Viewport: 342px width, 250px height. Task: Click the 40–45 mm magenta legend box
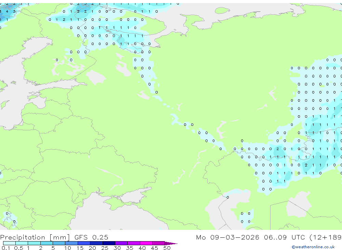146,243
